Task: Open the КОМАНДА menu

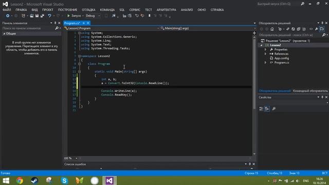Action: 107,10
